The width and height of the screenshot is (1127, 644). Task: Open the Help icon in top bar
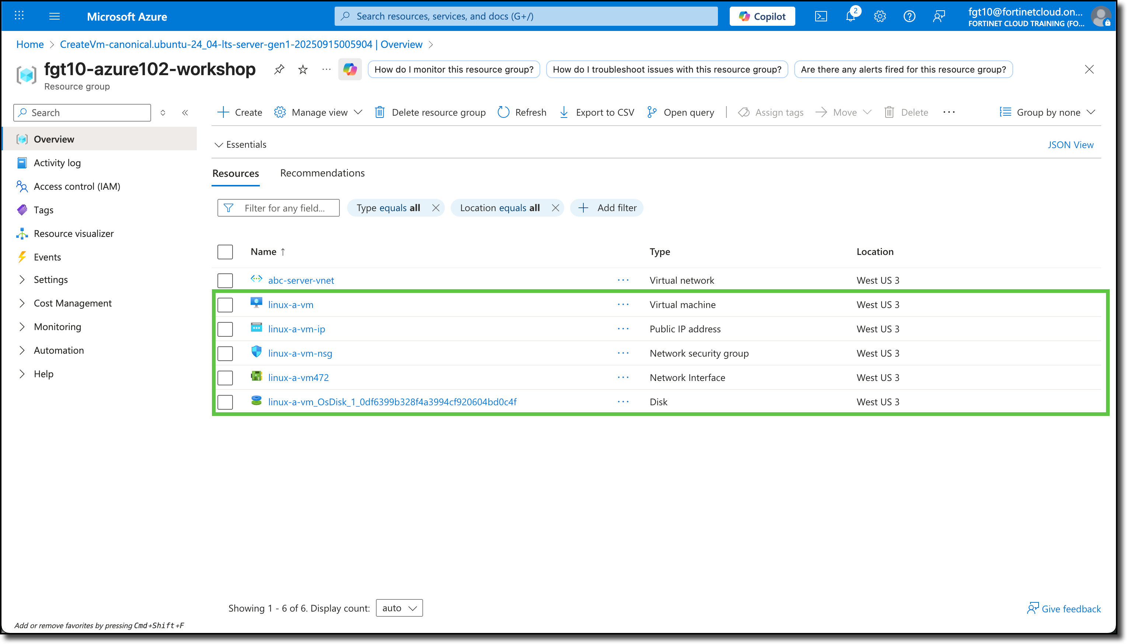pos(909,16)
